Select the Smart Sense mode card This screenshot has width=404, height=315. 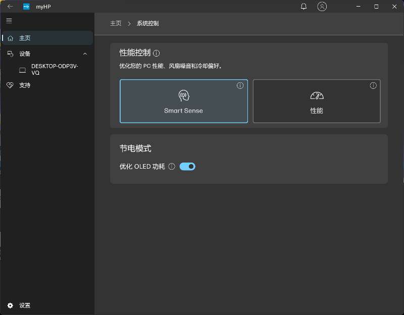(x=184, y=101)
